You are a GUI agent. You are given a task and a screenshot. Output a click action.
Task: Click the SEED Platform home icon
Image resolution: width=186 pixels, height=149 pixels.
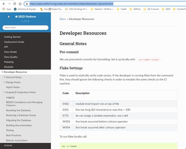[16, 16]
